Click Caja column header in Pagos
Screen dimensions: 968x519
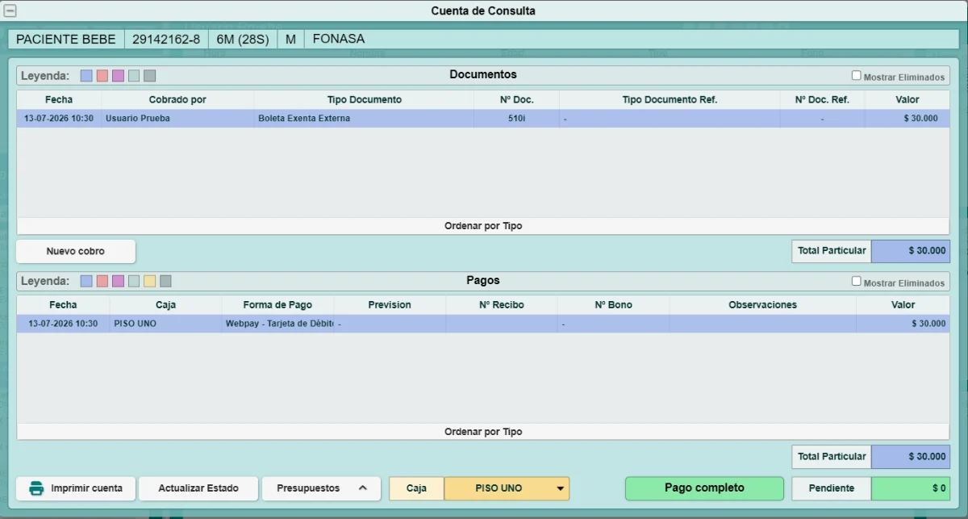pyautogui.click(x=165, y=305)
